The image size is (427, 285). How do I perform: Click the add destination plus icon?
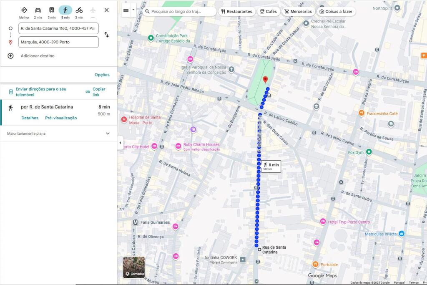coord(11,56)
